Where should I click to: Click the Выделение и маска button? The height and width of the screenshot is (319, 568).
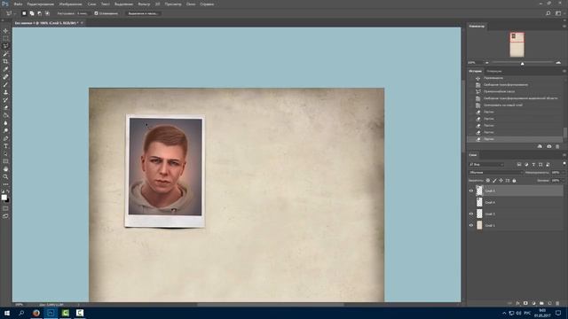tap(143, 13)
